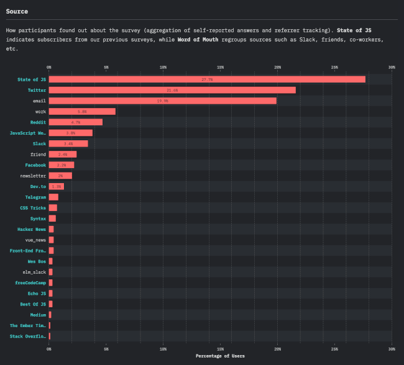Open the Stack Overflo… source link

tap(28, 336)
